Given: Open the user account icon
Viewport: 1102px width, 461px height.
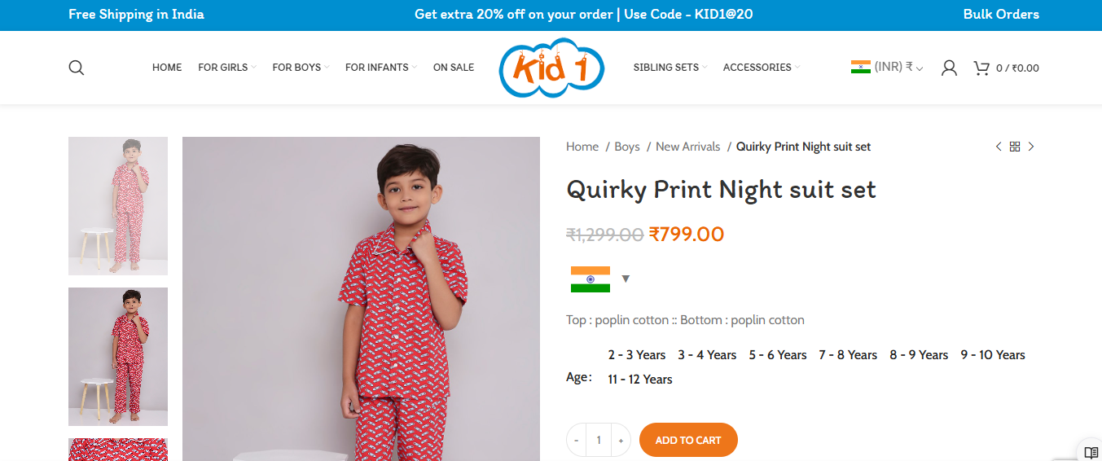Looking at the screenshot, I should (x=949, y=68).
